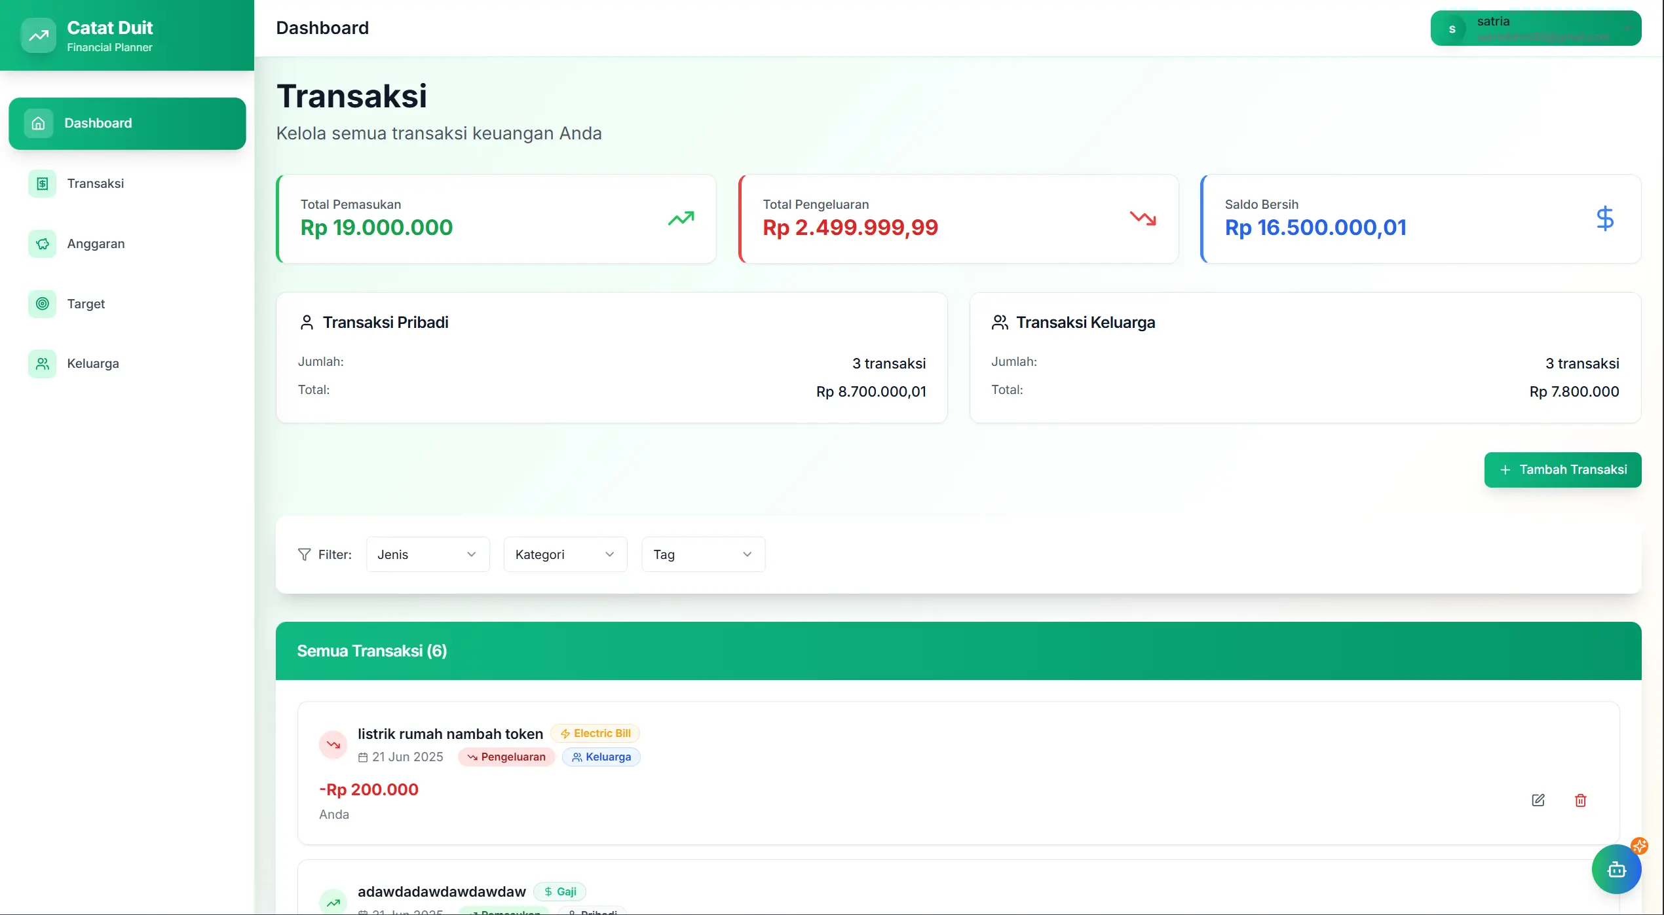1664x915 pixels.
Task: Go to Transaksi in the sidebar
Action: [96, 183]
